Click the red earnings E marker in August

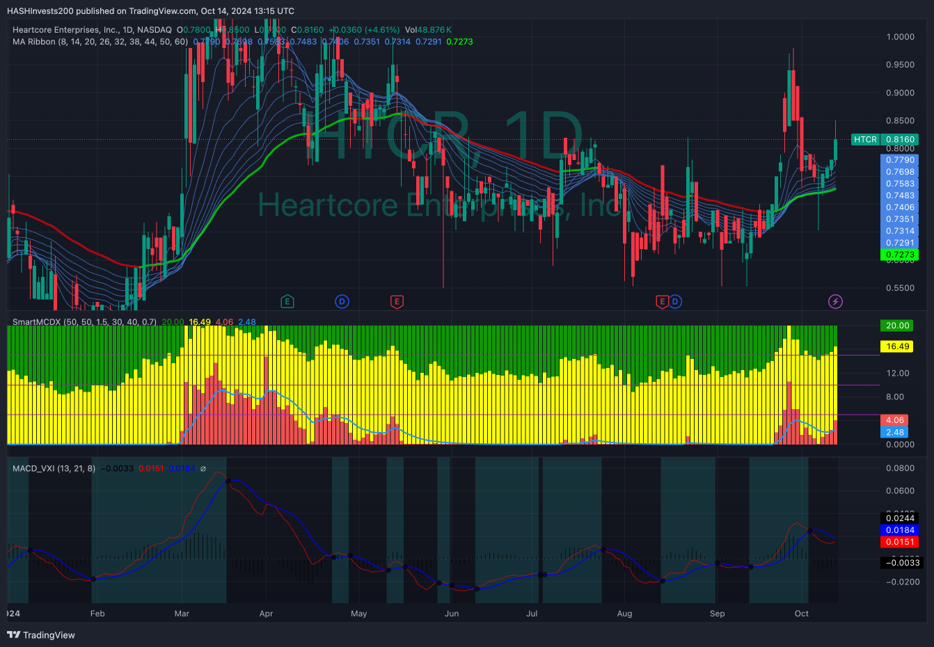click(x=662, y=301)
